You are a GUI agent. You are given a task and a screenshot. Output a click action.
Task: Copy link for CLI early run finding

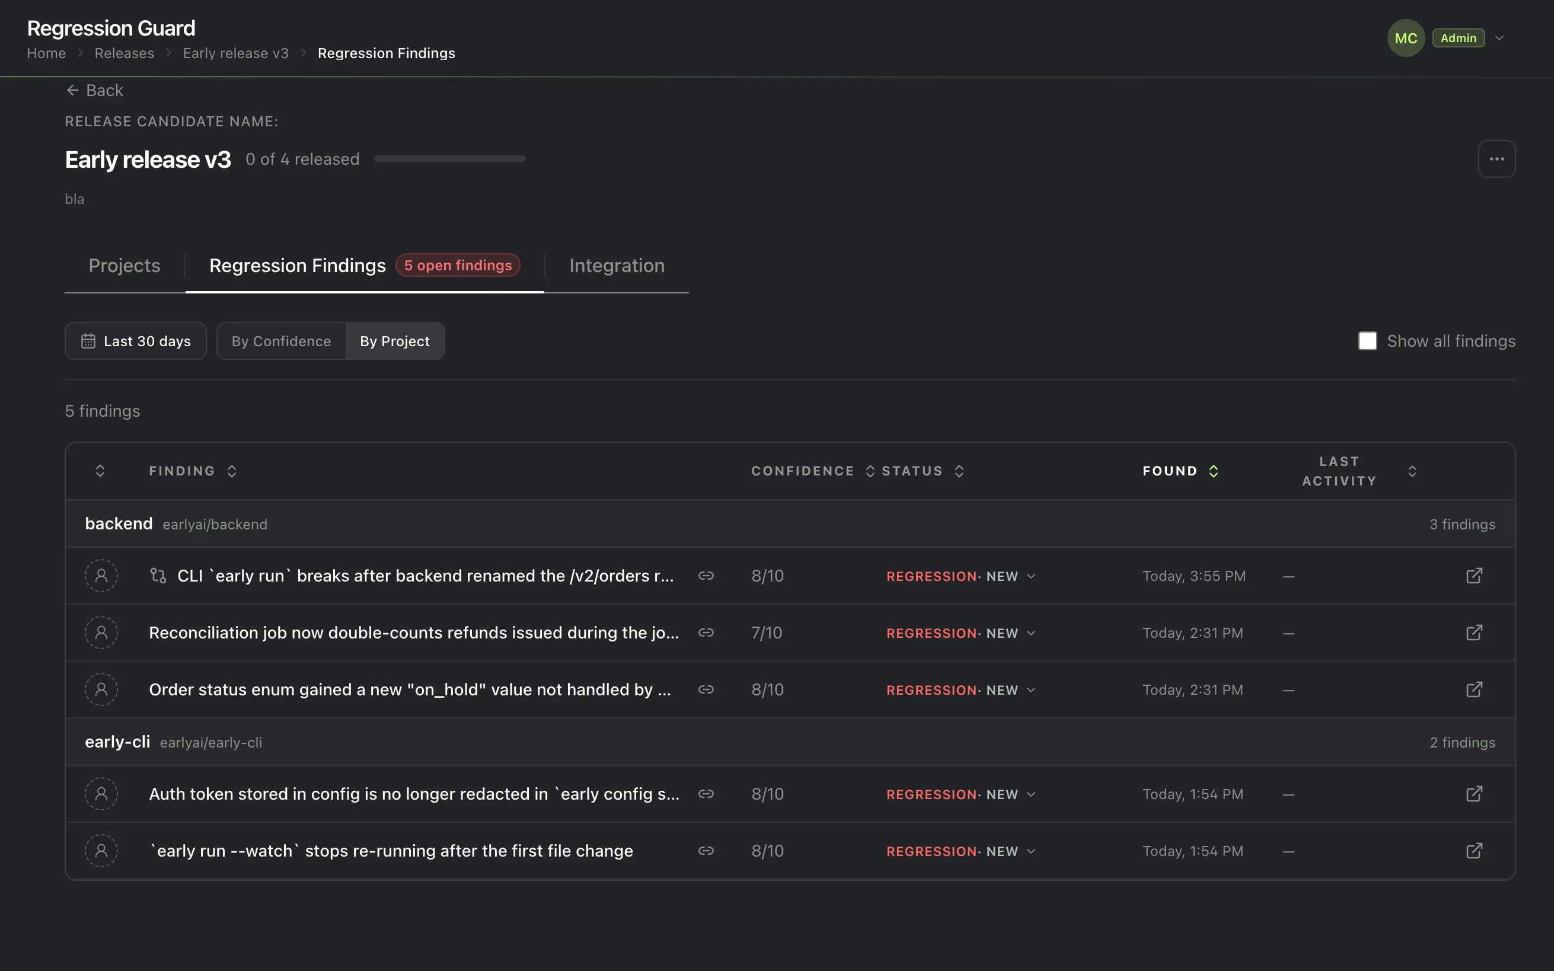coord(706,576)
